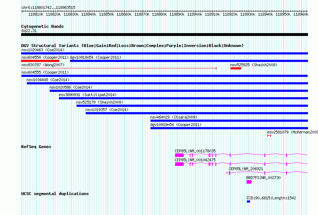Image resolution: width=318 pixels, height=215 pixels.
Task: Open variant nsv604554 (Cooper2011) label
Action: 45,57
